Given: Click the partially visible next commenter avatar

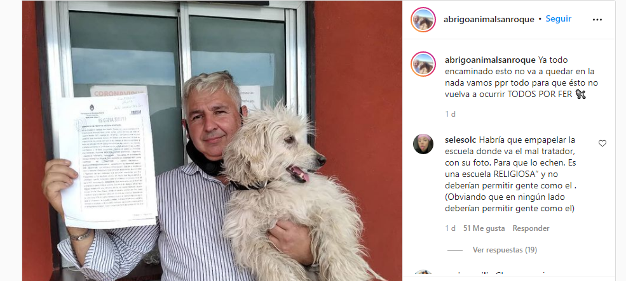Looking at the screenshot, I should click(423, 275).
